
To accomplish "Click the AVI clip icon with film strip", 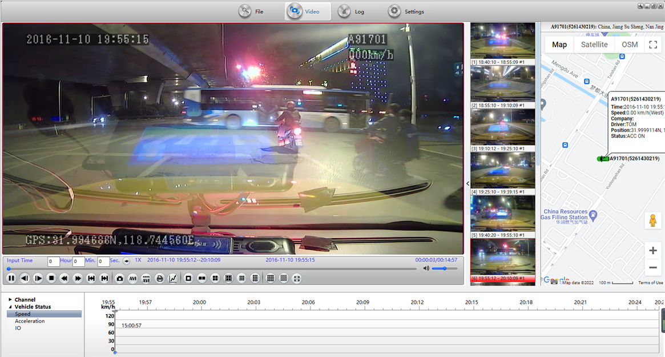I will [x=146, y=279].
